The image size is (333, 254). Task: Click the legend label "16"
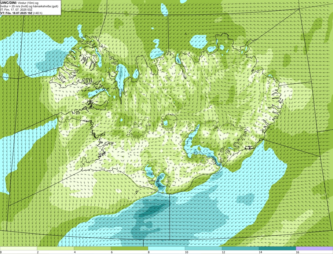tap(297, 252)
